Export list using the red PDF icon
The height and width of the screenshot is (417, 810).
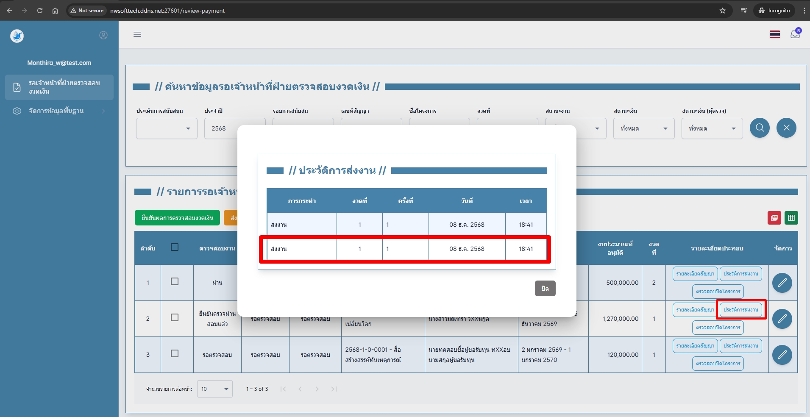coord(774,218)
